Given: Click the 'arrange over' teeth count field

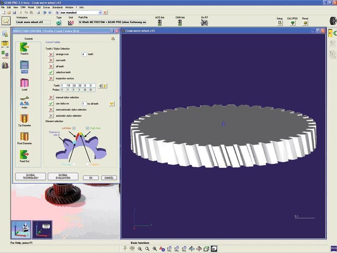Looking at the screenshot, I should point(84,54).
